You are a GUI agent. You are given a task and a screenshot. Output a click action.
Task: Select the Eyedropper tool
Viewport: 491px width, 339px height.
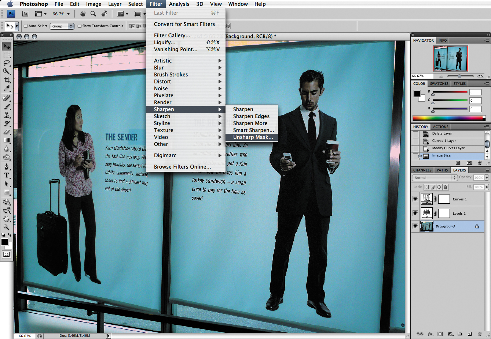pos(7,88)
